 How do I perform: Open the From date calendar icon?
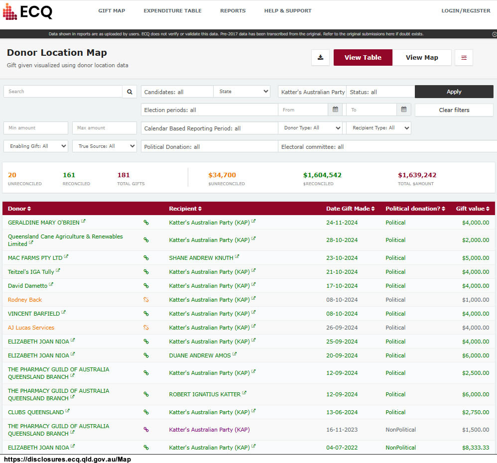[x=335, y=110]
